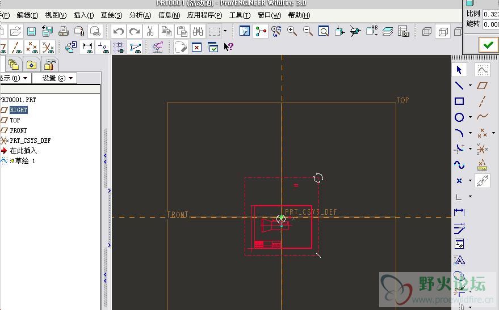Select the spline sketch tool
499x310 pixels.
459,165
